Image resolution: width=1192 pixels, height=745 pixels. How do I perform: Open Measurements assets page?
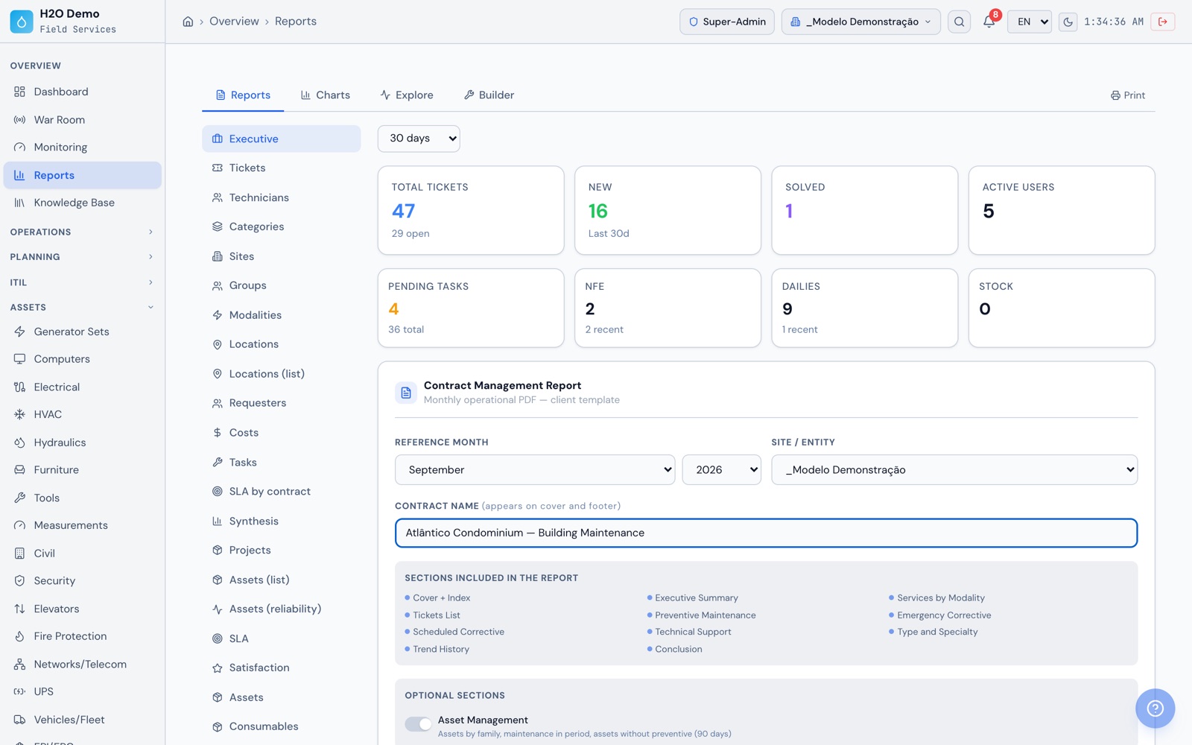pos(82,525)
